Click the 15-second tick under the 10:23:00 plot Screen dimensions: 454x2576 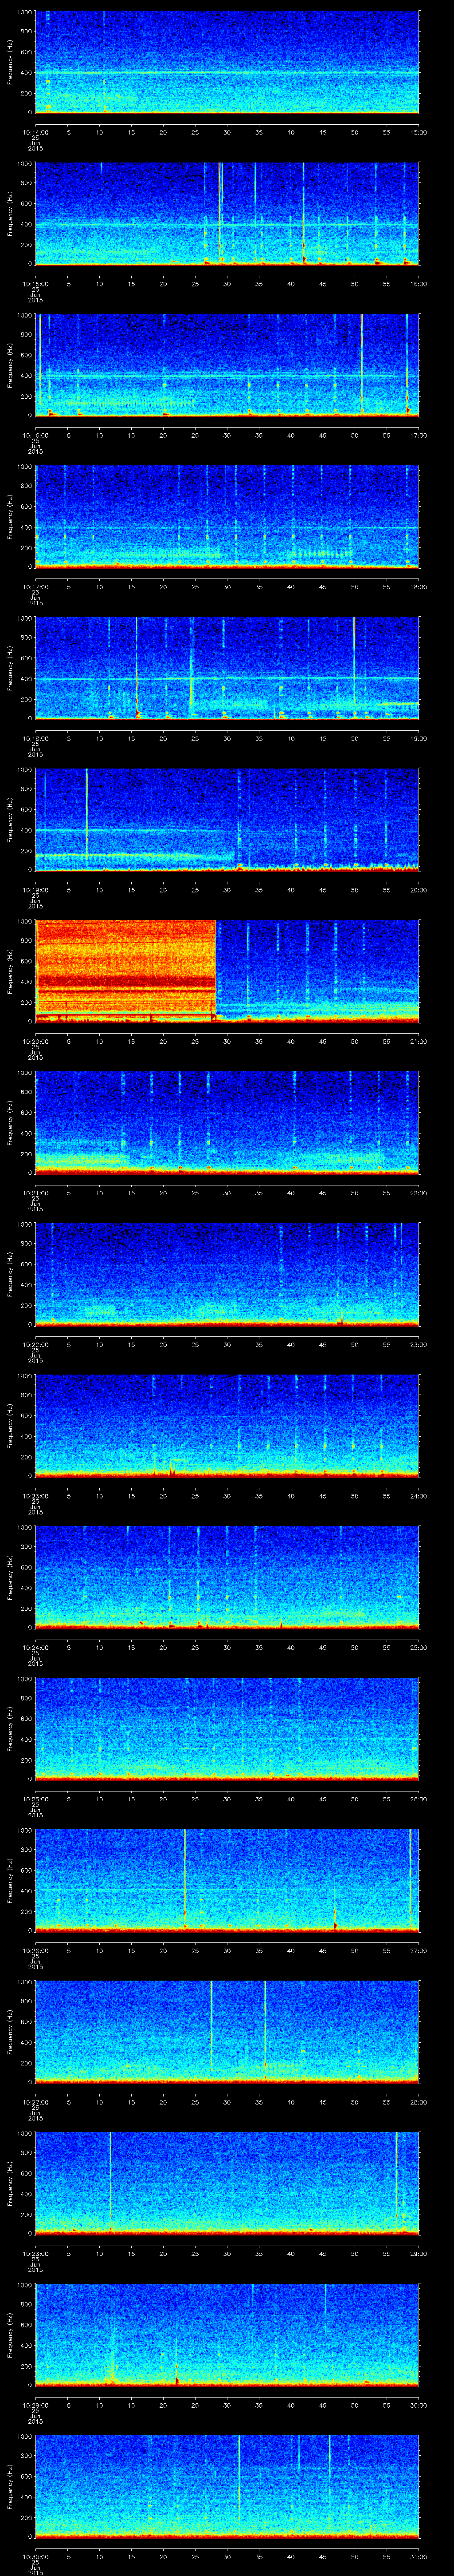[131, 1496]
